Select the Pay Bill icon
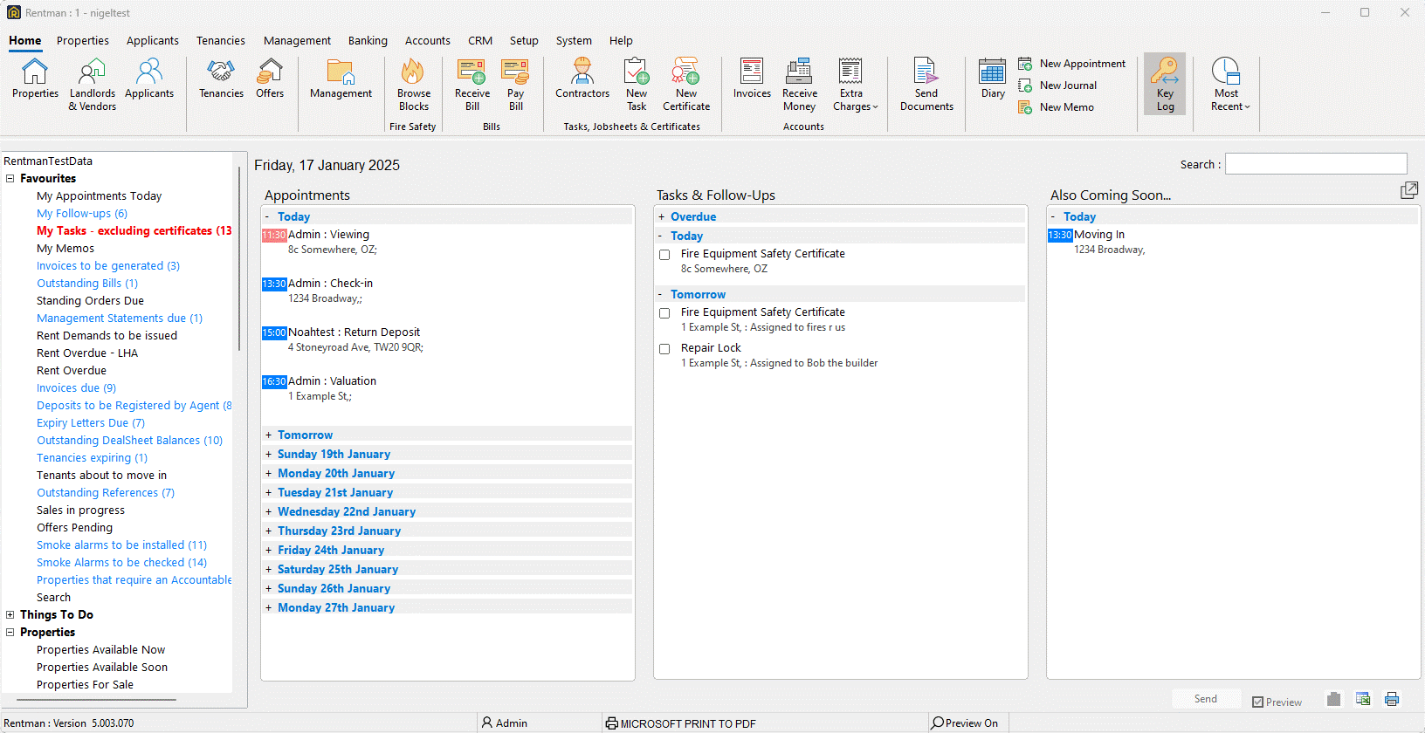The width and height of the screenshot is (1425, 733). [x=515, y=86]
